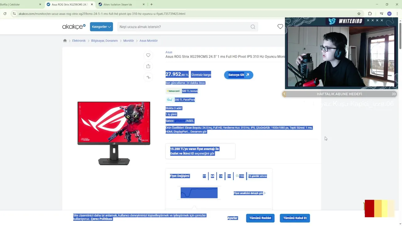Share the product with share icon
This screenshot has height=226, width=402.
click(148, 66)
